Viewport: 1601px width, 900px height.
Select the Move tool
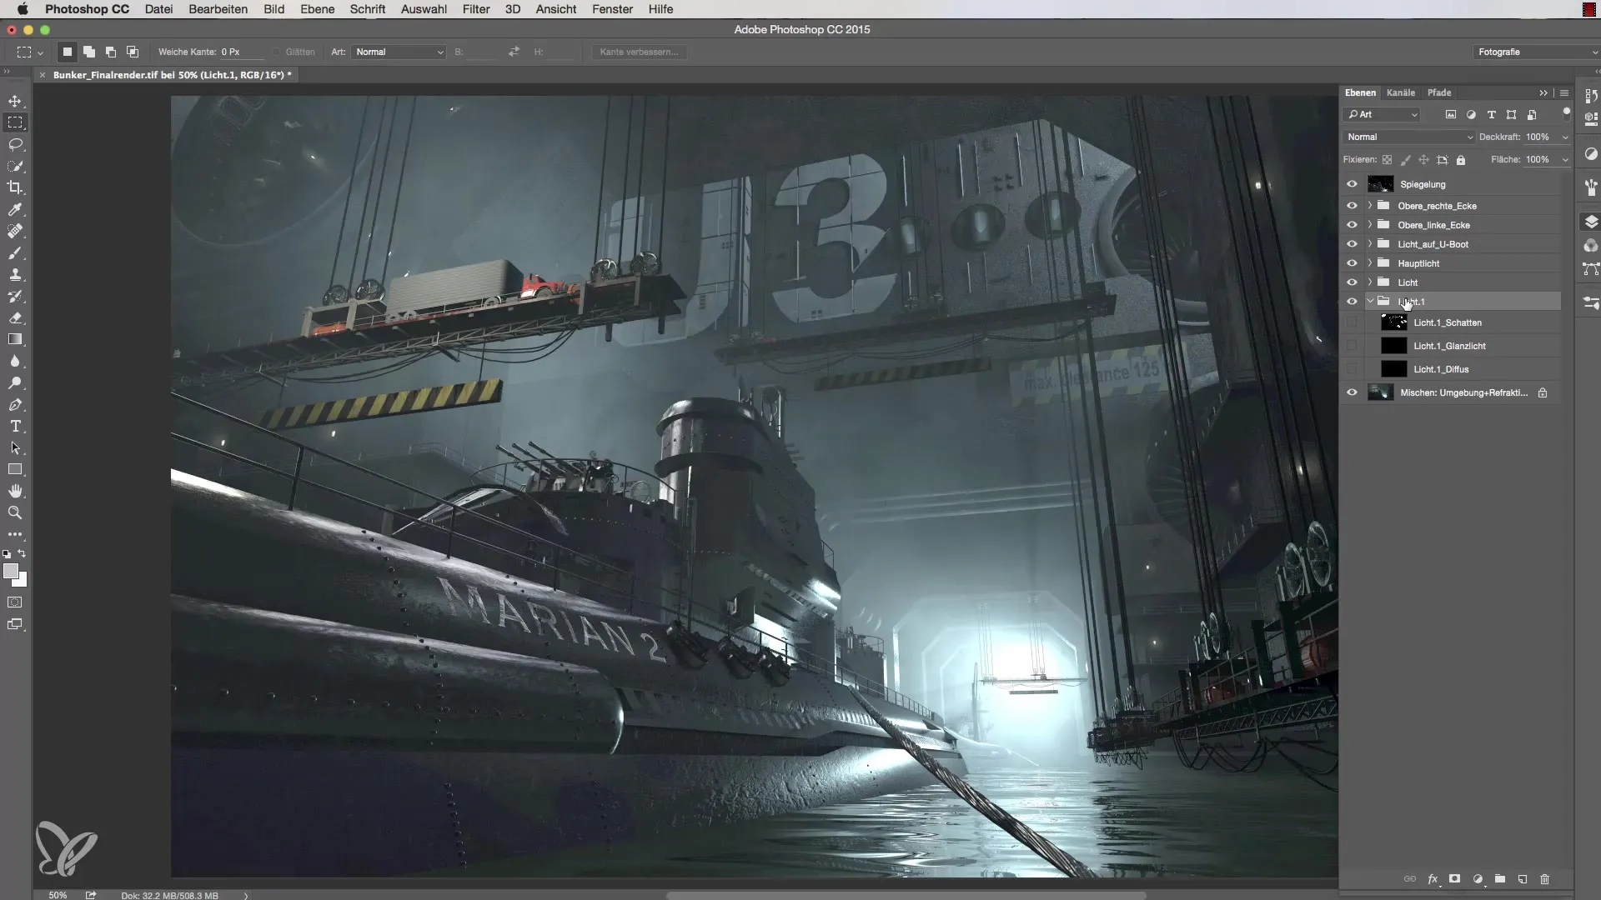pos(15,101)
